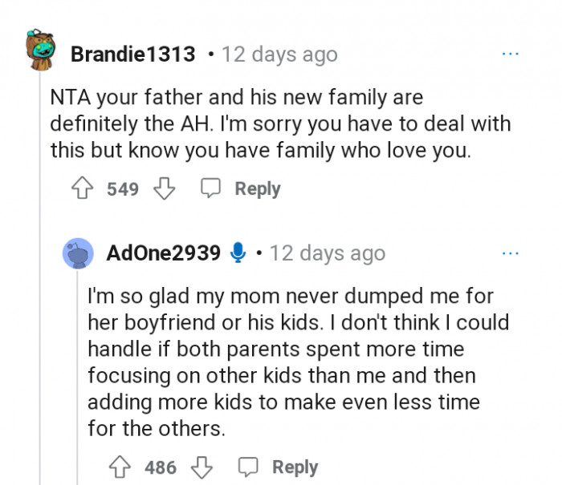The height and width of the screenshot is (485, 562).
Task: Reply to AdOne2939's comment
Action: [295, 467]
